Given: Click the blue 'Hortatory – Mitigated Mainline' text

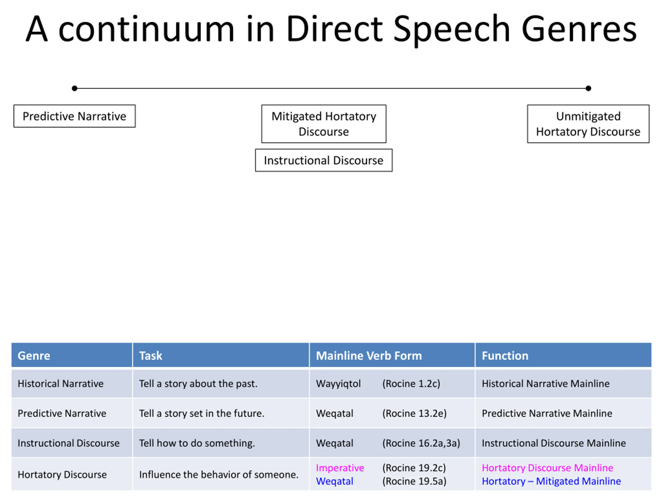Looking at the screenshot, I should click(x=551, y=481).
